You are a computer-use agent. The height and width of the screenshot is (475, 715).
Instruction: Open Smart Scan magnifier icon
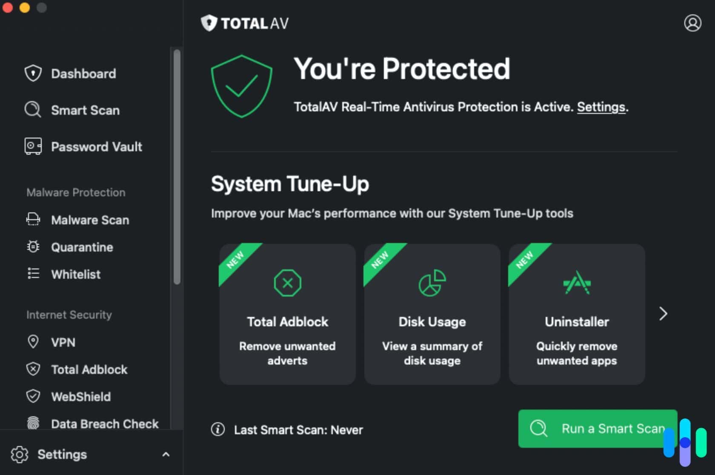pos(33,110)
